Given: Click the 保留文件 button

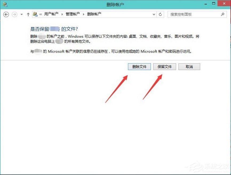Looking at the screenshot, I should click(x=165, y=67).
